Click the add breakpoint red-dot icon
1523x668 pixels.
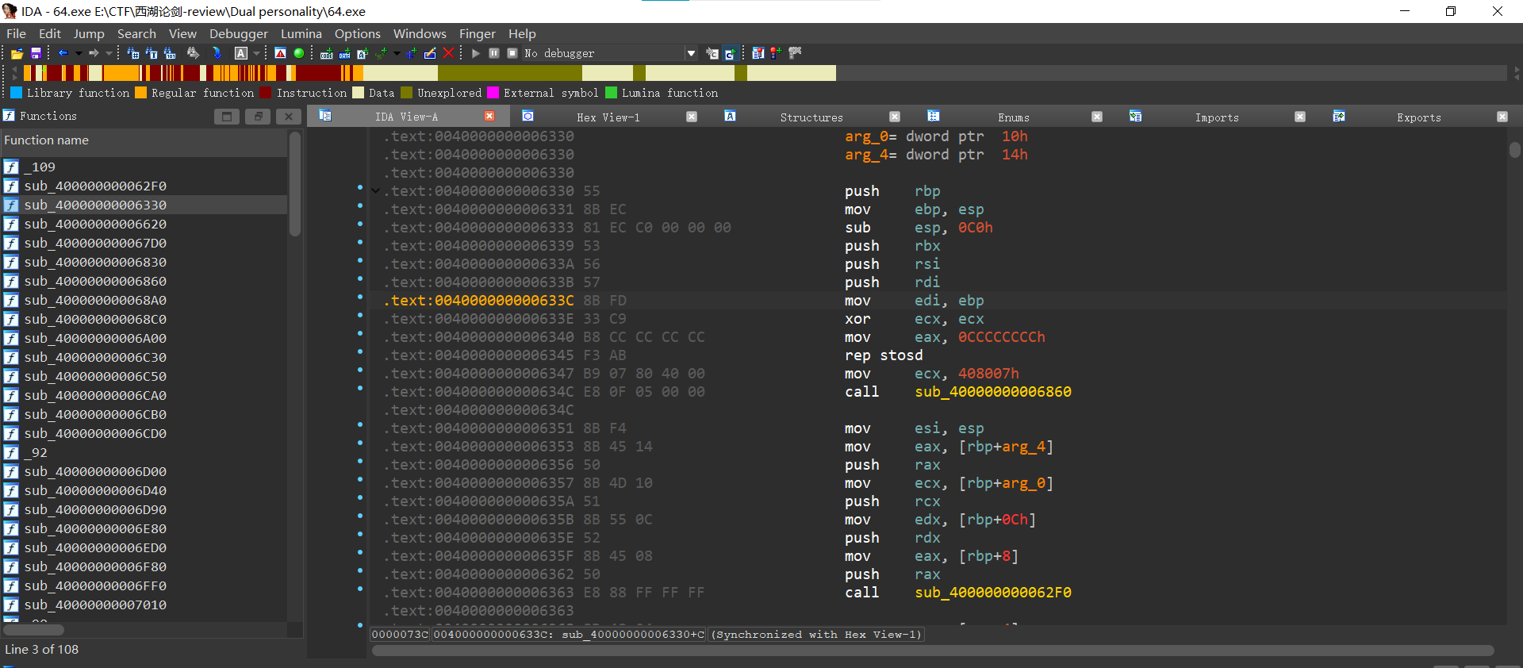tap(776, 53)
